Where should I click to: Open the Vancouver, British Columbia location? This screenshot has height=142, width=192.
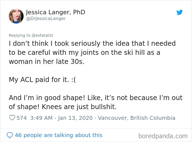[x=137, y=118]
